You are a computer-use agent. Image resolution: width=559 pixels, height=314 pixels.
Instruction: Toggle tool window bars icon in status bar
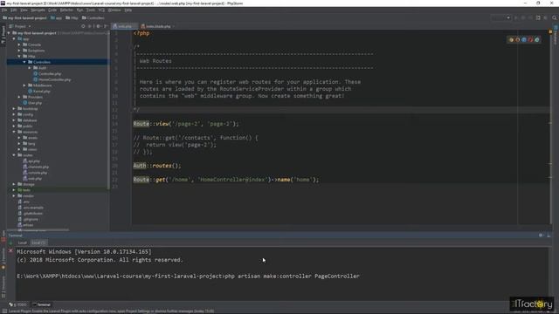click(x=4, y=311)
